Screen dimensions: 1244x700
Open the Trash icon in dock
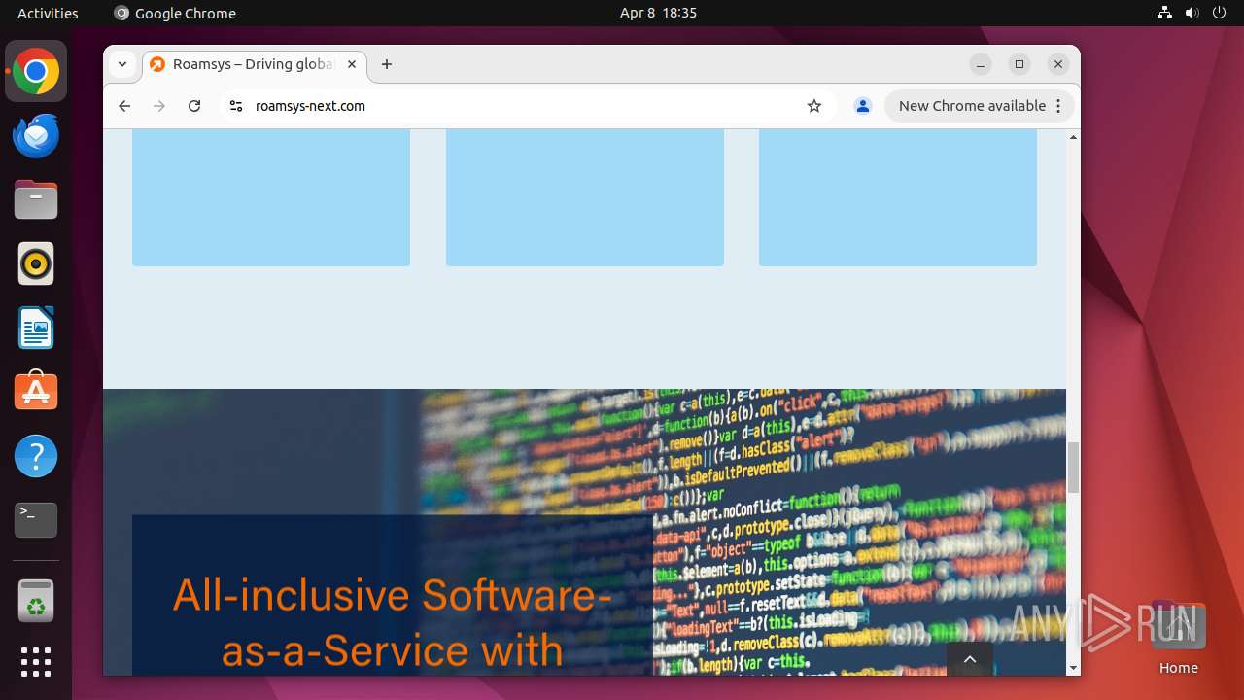(36, 601)
